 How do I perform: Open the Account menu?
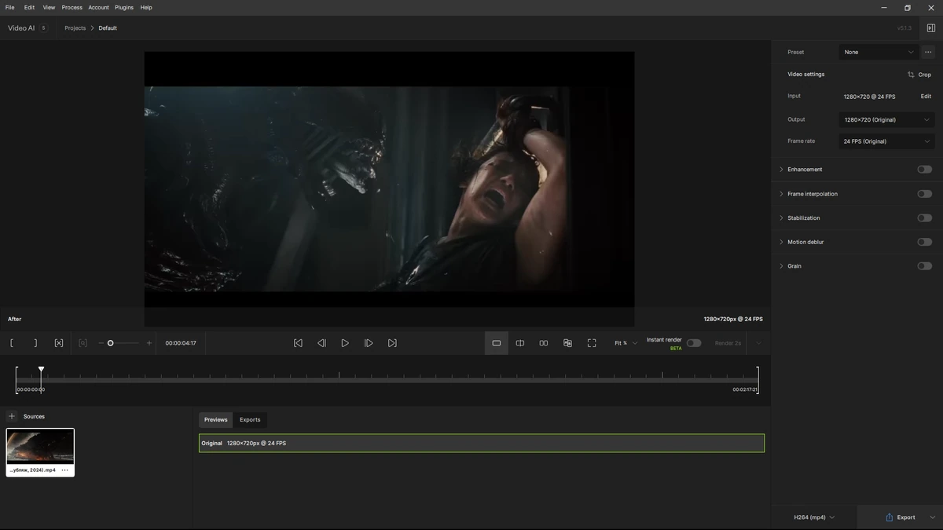(99, 7)
